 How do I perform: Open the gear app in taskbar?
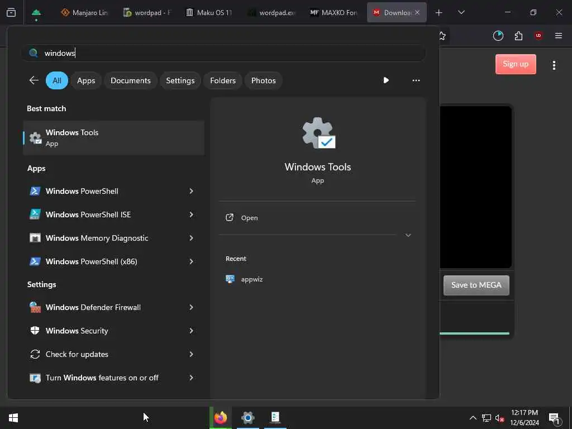coord(247,418)
